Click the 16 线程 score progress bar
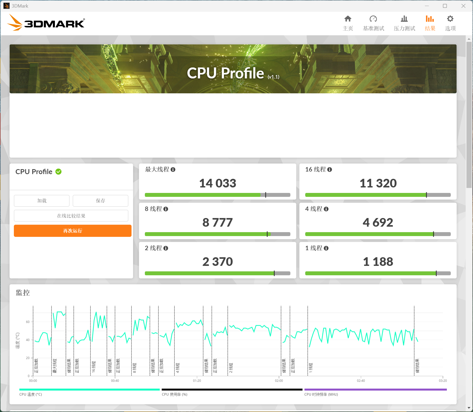The height and width of the screenshot is (412, 473). click(x=378, y=195)
